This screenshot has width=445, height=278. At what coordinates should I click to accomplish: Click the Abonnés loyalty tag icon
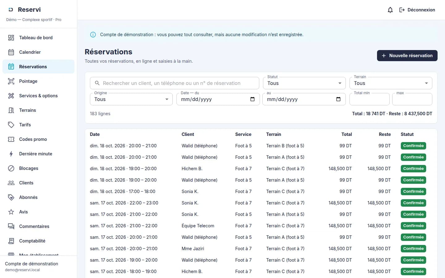coord(11,197)
